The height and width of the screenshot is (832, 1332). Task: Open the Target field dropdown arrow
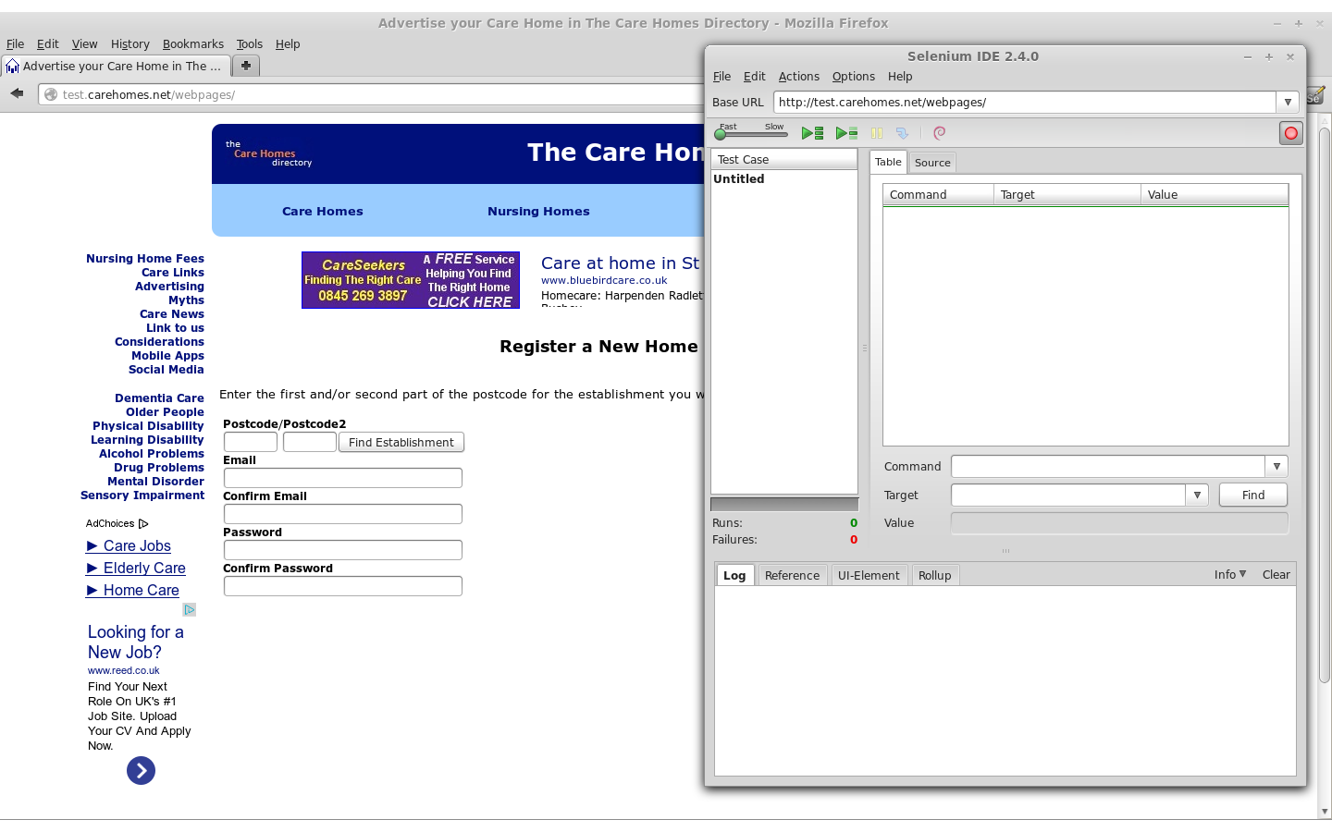click(x=1197, y=495)
